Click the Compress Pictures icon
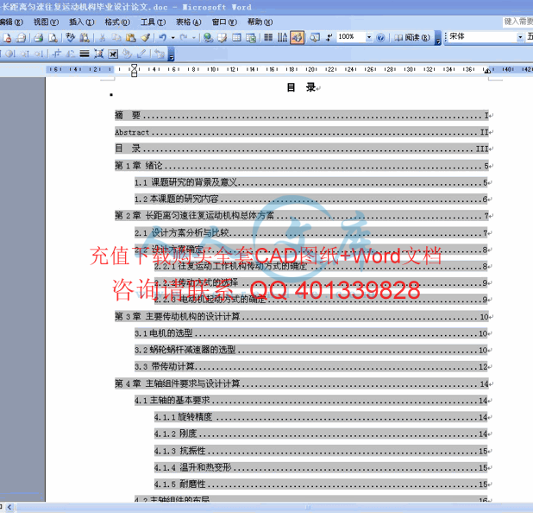Image resolution: width=533 pixels, height=513 pixels. [x=98, y=54]
